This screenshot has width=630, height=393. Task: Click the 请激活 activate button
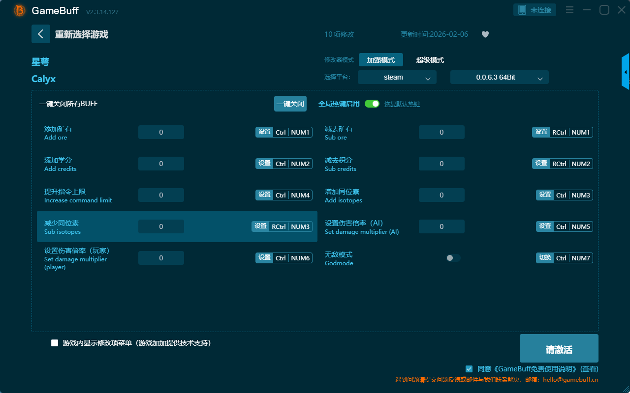coord(559,349)
